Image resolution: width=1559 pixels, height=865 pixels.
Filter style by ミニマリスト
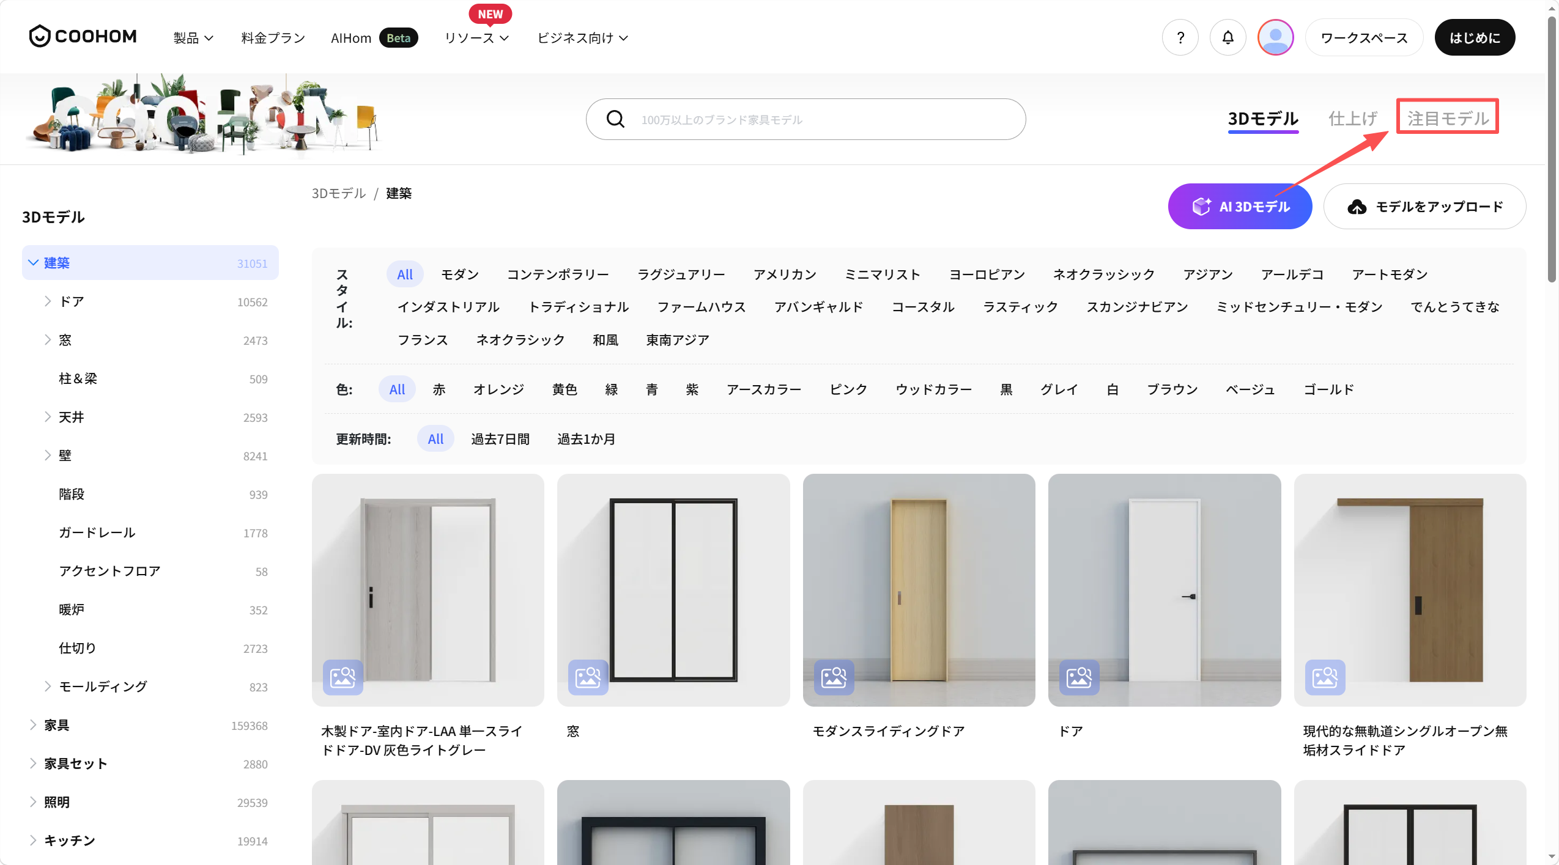coord(883,274)
